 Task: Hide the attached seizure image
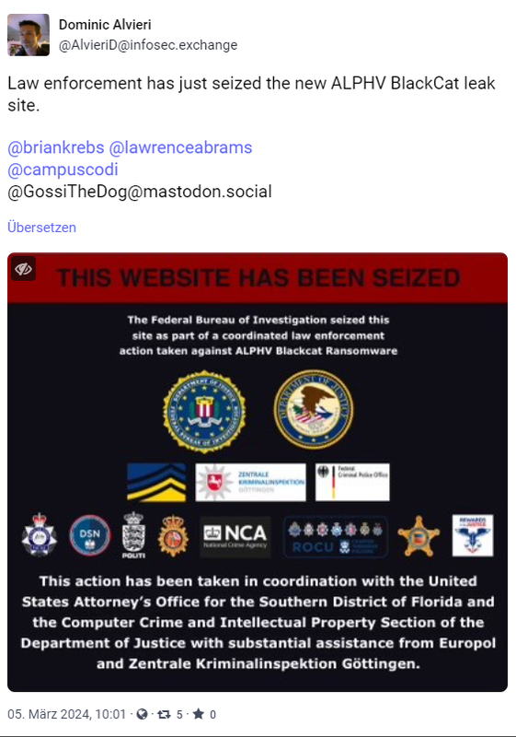click(24, 269)
